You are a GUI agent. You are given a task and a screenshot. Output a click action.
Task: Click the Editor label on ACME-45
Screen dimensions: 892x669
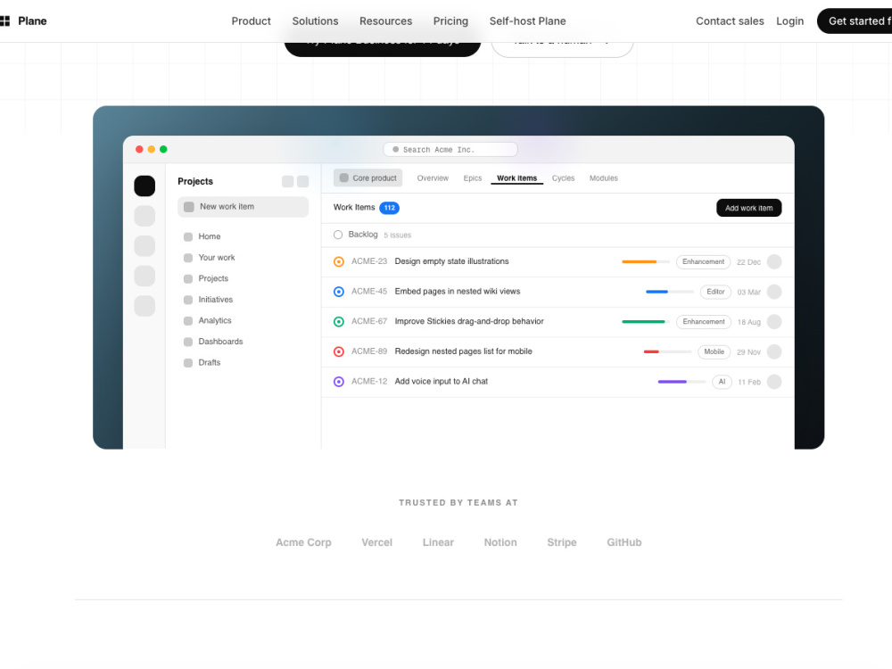click(x=715, y=292)
